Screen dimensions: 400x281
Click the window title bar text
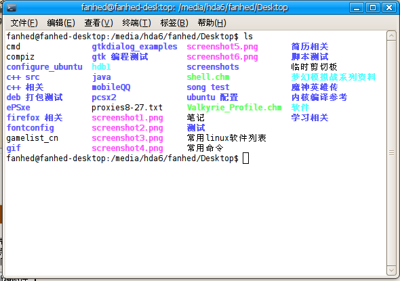point(184,7)
